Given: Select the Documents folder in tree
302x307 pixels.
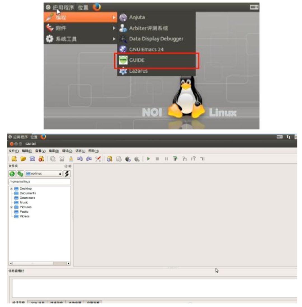Looking at the screenshot, I should pos(28,193).
